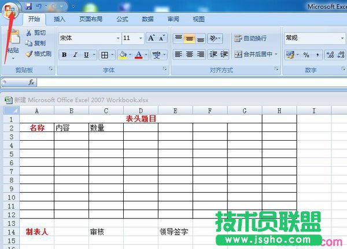This screenshot has height=249, width=347.
Task: Decrease cell indent
Action: point(213,54)
